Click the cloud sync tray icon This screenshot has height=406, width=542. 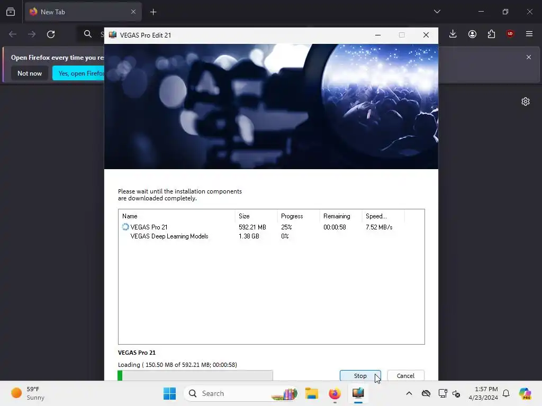coord(426,393)
